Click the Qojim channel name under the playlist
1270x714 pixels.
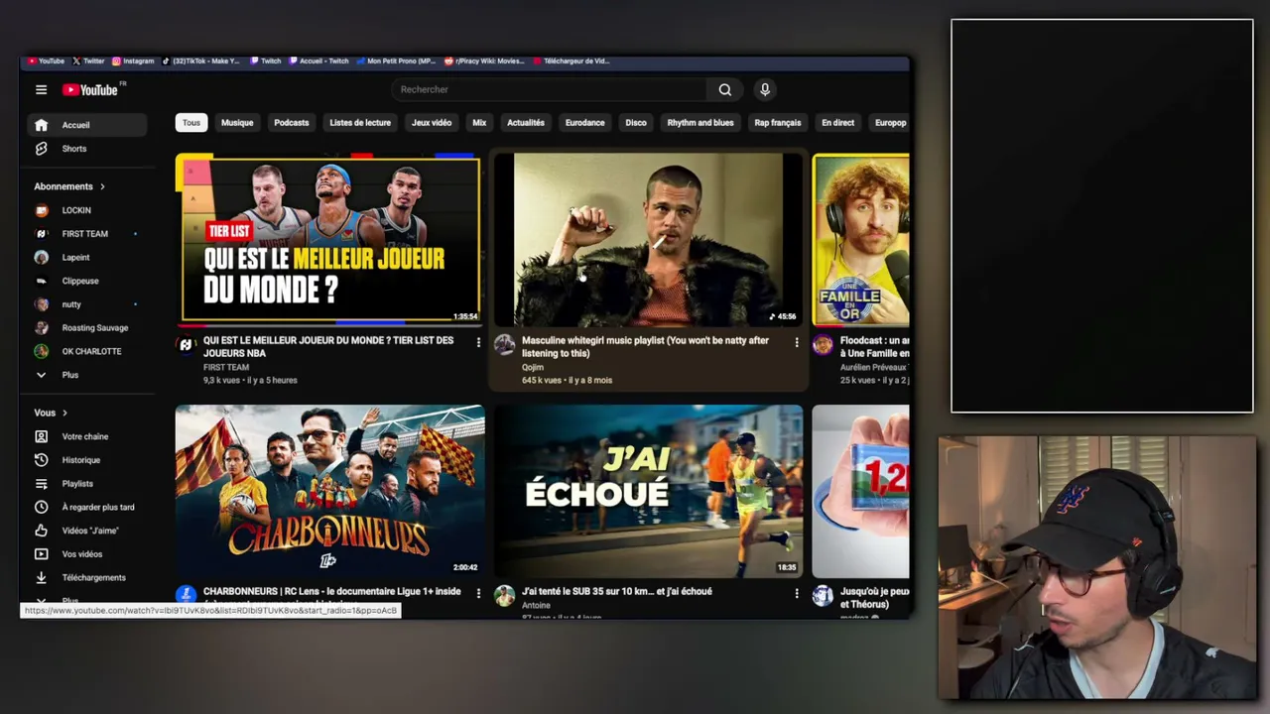[x=533, y=367]
